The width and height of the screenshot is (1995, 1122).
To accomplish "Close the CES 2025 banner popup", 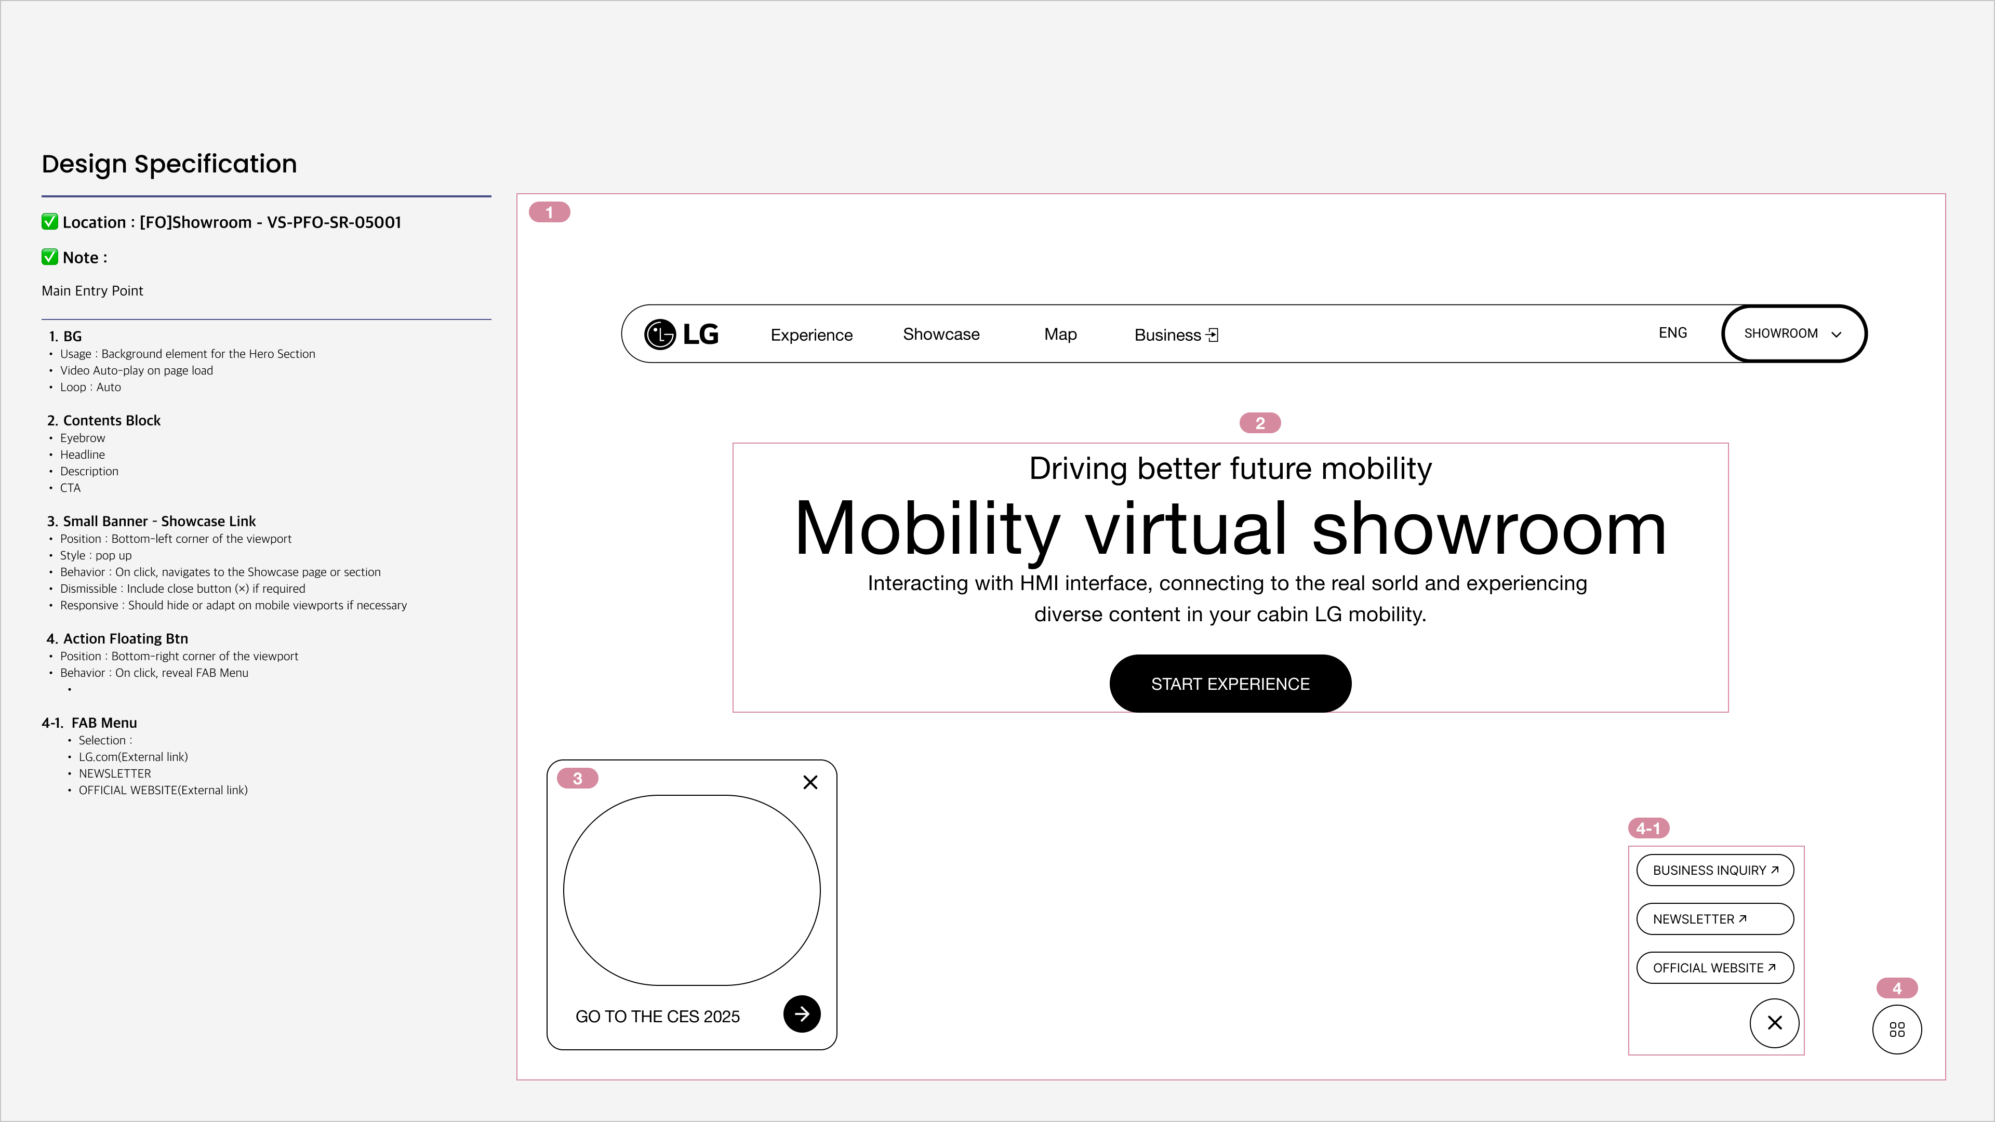I will (x=810, y=782).
